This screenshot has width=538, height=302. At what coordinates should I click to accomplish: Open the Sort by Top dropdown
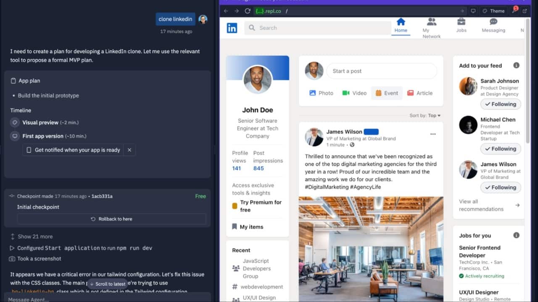click(x=425, y=115)
